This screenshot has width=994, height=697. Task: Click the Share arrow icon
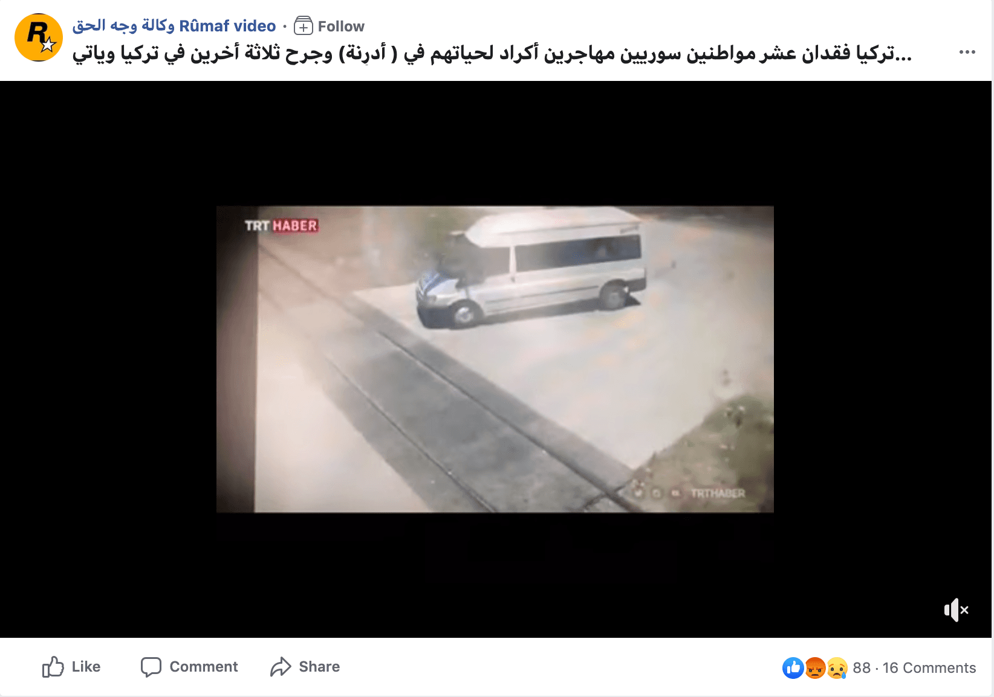point(281,667)
